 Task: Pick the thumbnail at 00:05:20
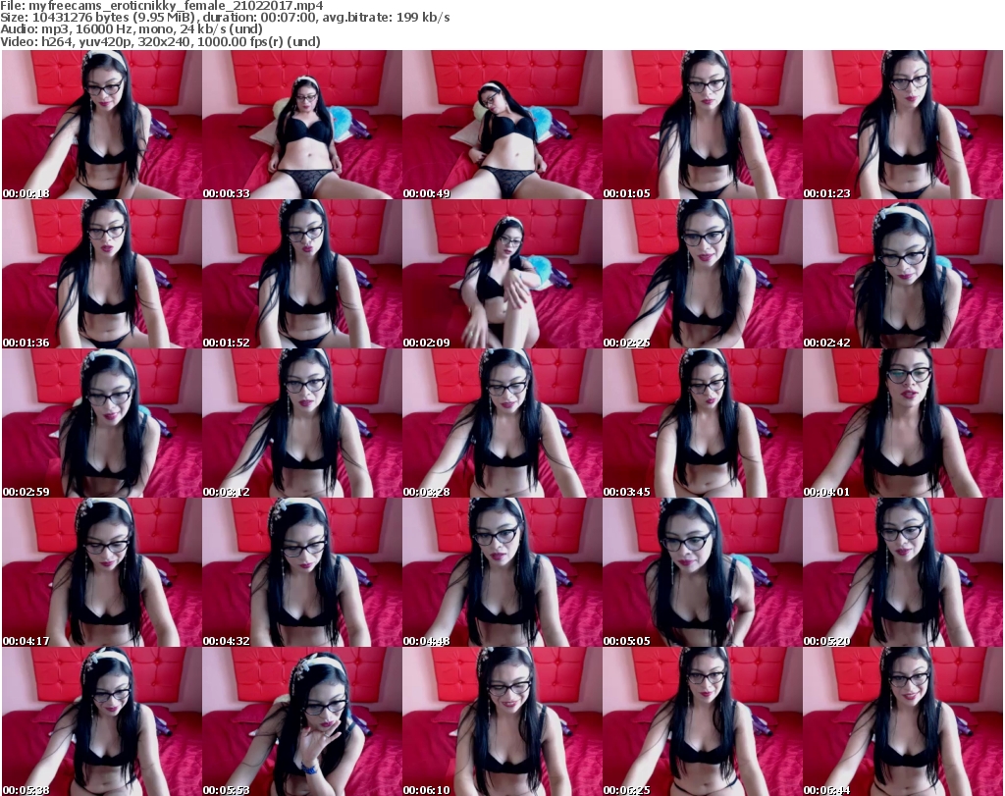coord(903,572)
